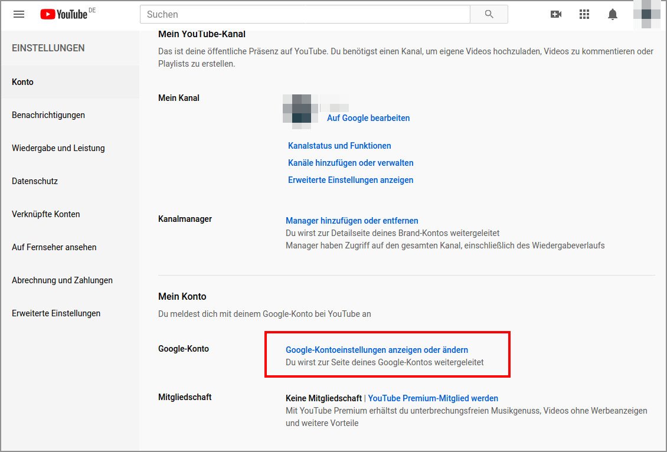Open the hamburger navigation menu
The image size is (667, 452).
[x=18, y=15]
